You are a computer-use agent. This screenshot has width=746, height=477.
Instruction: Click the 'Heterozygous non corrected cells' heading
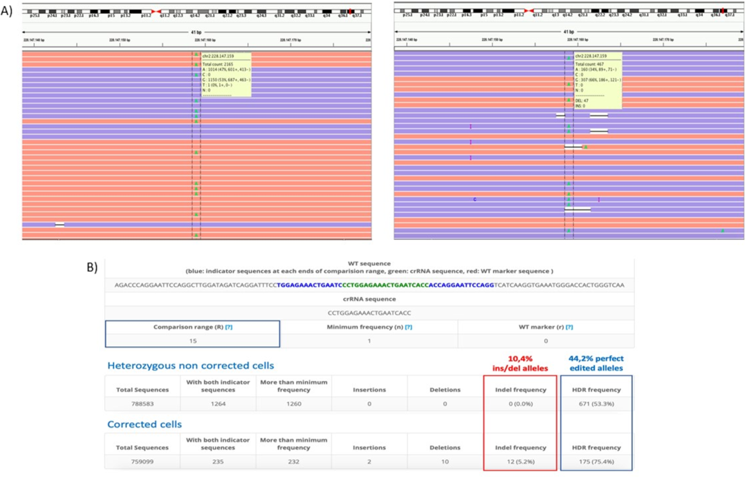190,365
